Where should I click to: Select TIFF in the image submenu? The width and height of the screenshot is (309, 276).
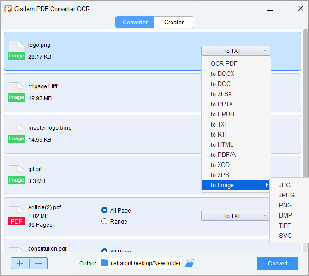289,225
